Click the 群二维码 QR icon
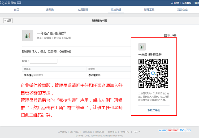Viewport: 199px width, 138px height. pos(165,35)
